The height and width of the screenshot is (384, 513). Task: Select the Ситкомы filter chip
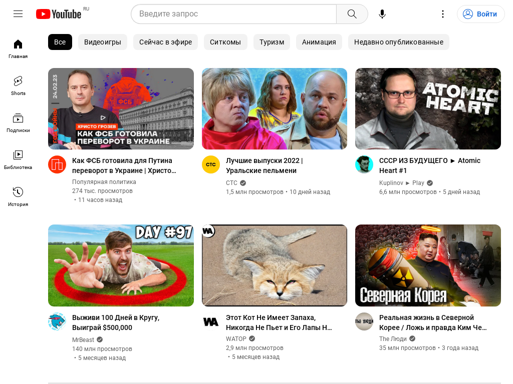[x=225, y=42]
